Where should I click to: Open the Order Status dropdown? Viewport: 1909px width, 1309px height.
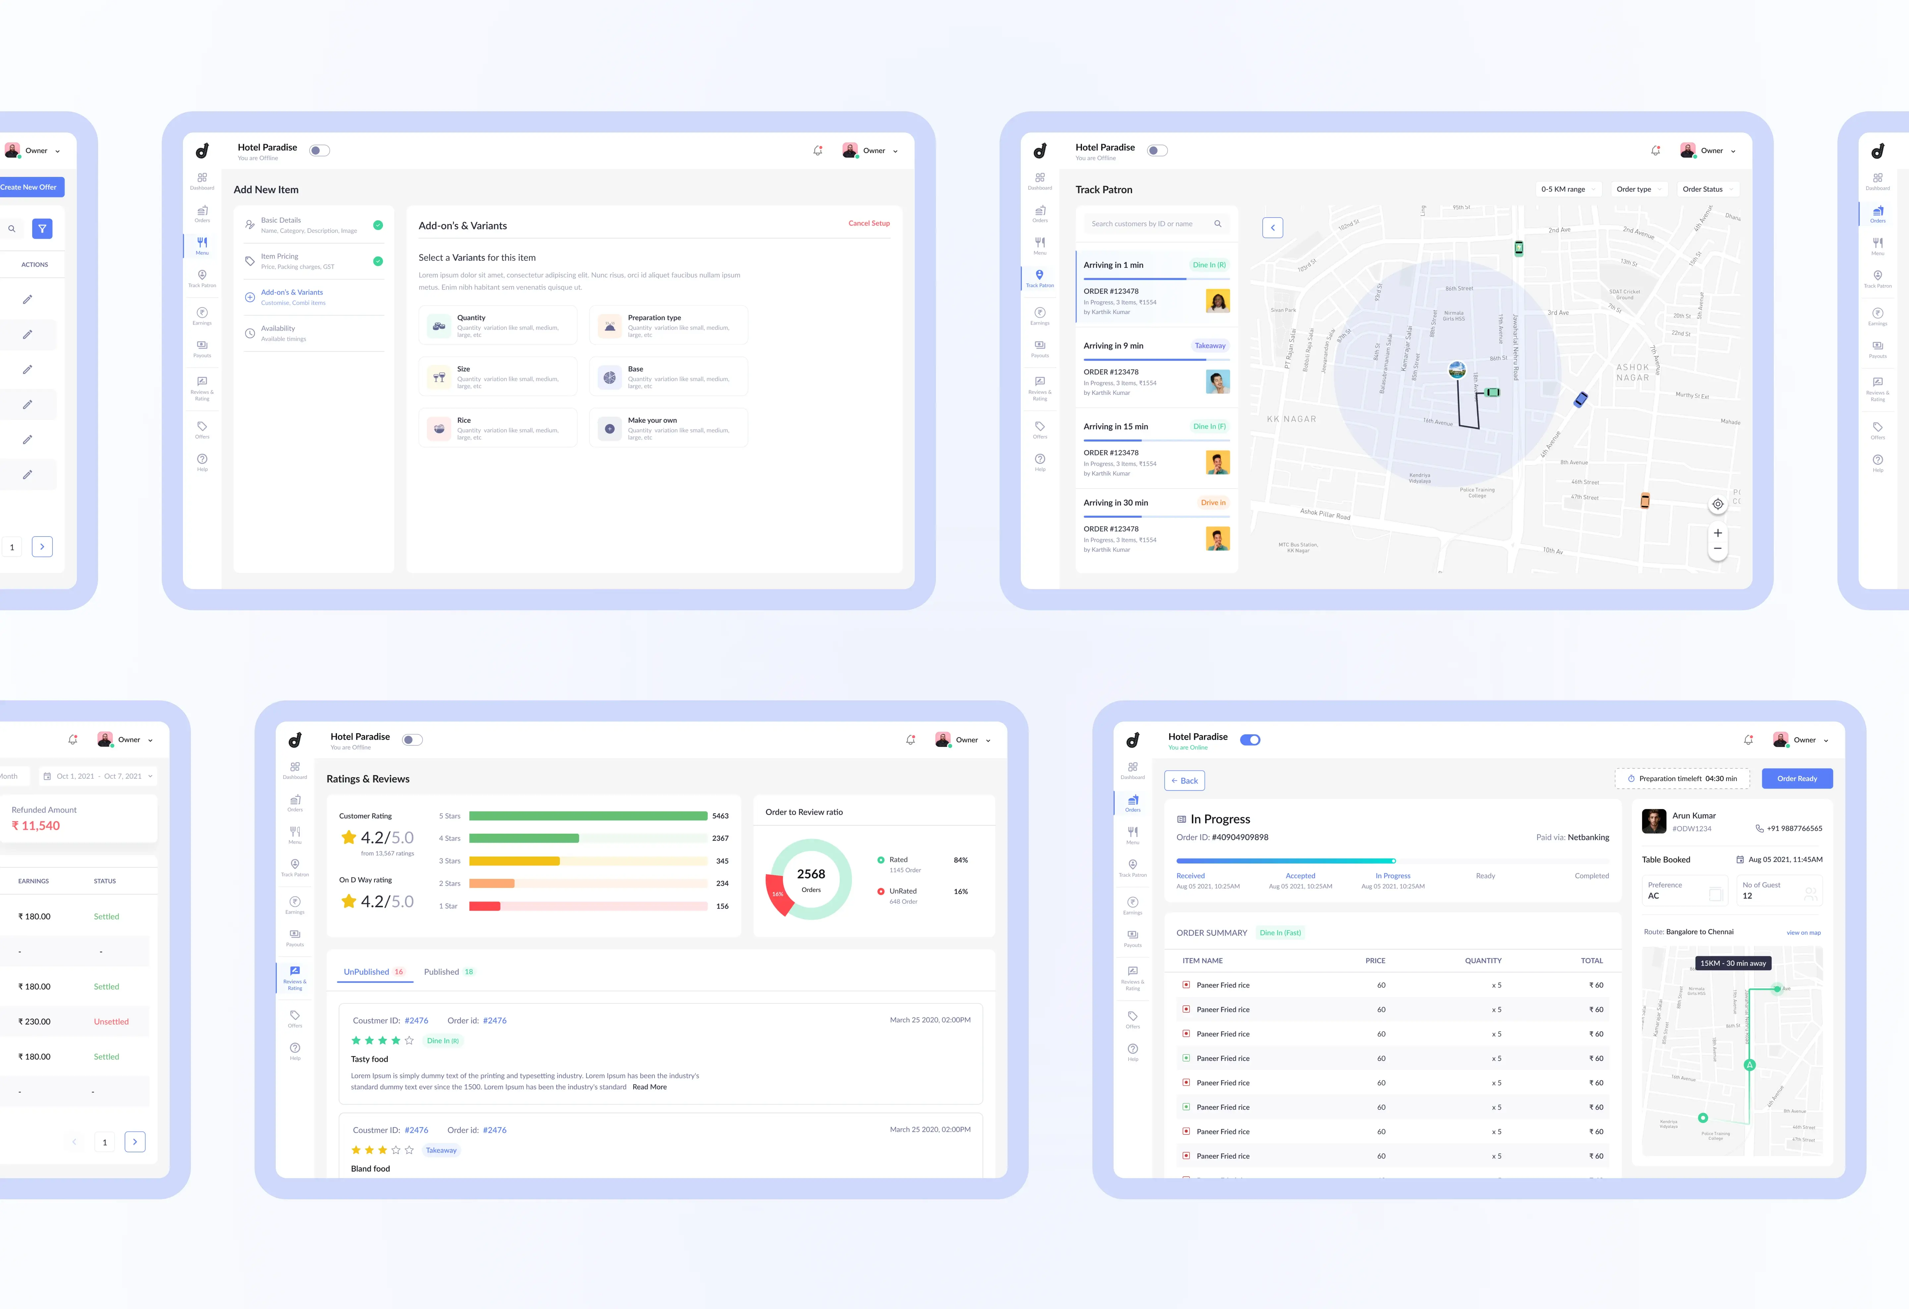(1708, 189)
